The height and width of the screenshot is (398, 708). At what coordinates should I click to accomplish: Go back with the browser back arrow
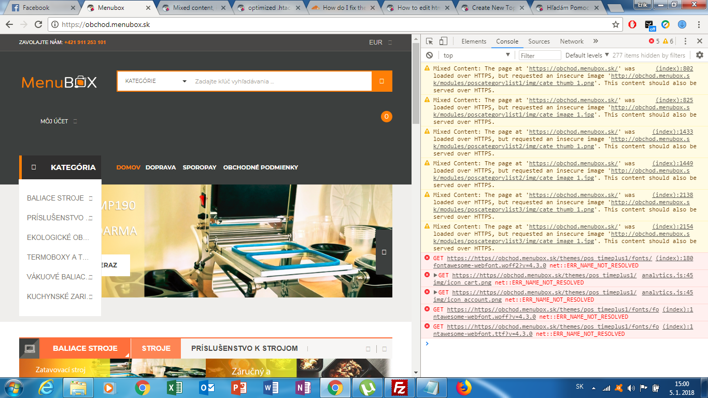(x=9, y=24)
